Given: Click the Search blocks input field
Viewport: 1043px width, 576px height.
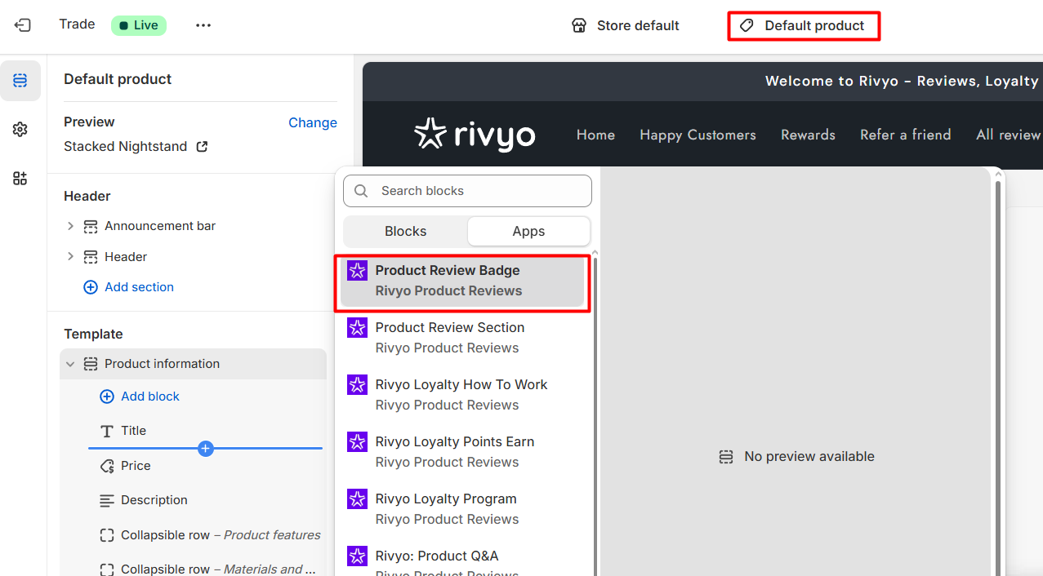Looking at the screenshot, I should click(x=467, y=191).
